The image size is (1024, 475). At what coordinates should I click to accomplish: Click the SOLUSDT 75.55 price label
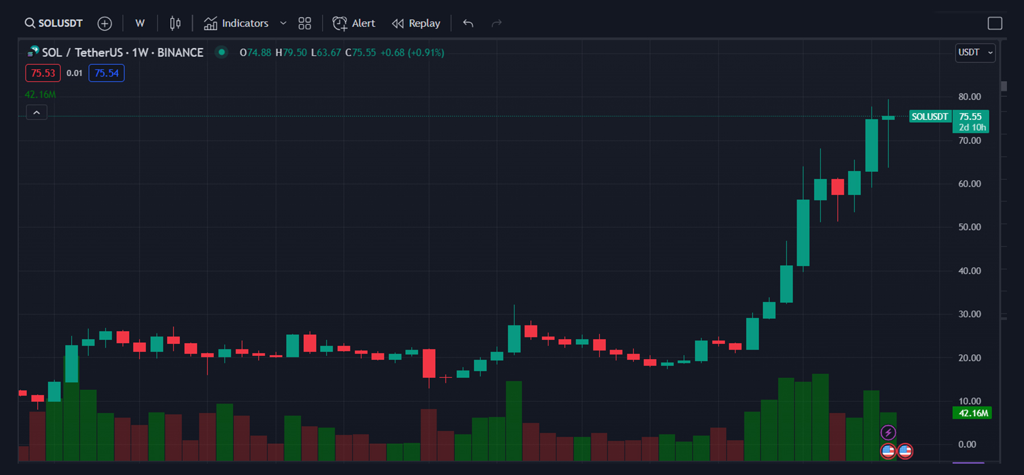tap(949, 116)
